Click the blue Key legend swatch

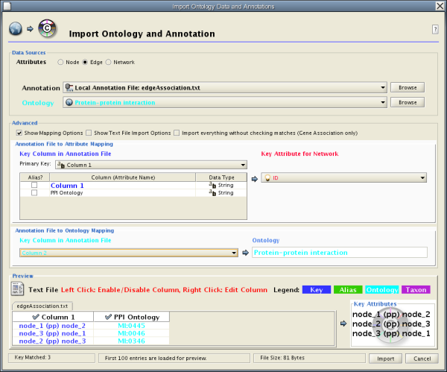point(317,289)
